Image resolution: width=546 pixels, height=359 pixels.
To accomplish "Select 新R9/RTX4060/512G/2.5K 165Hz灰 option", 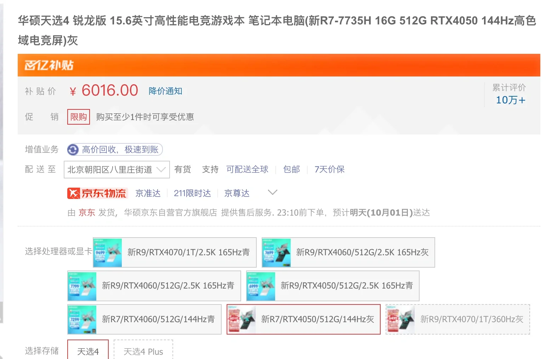I will tap(348, 252).
